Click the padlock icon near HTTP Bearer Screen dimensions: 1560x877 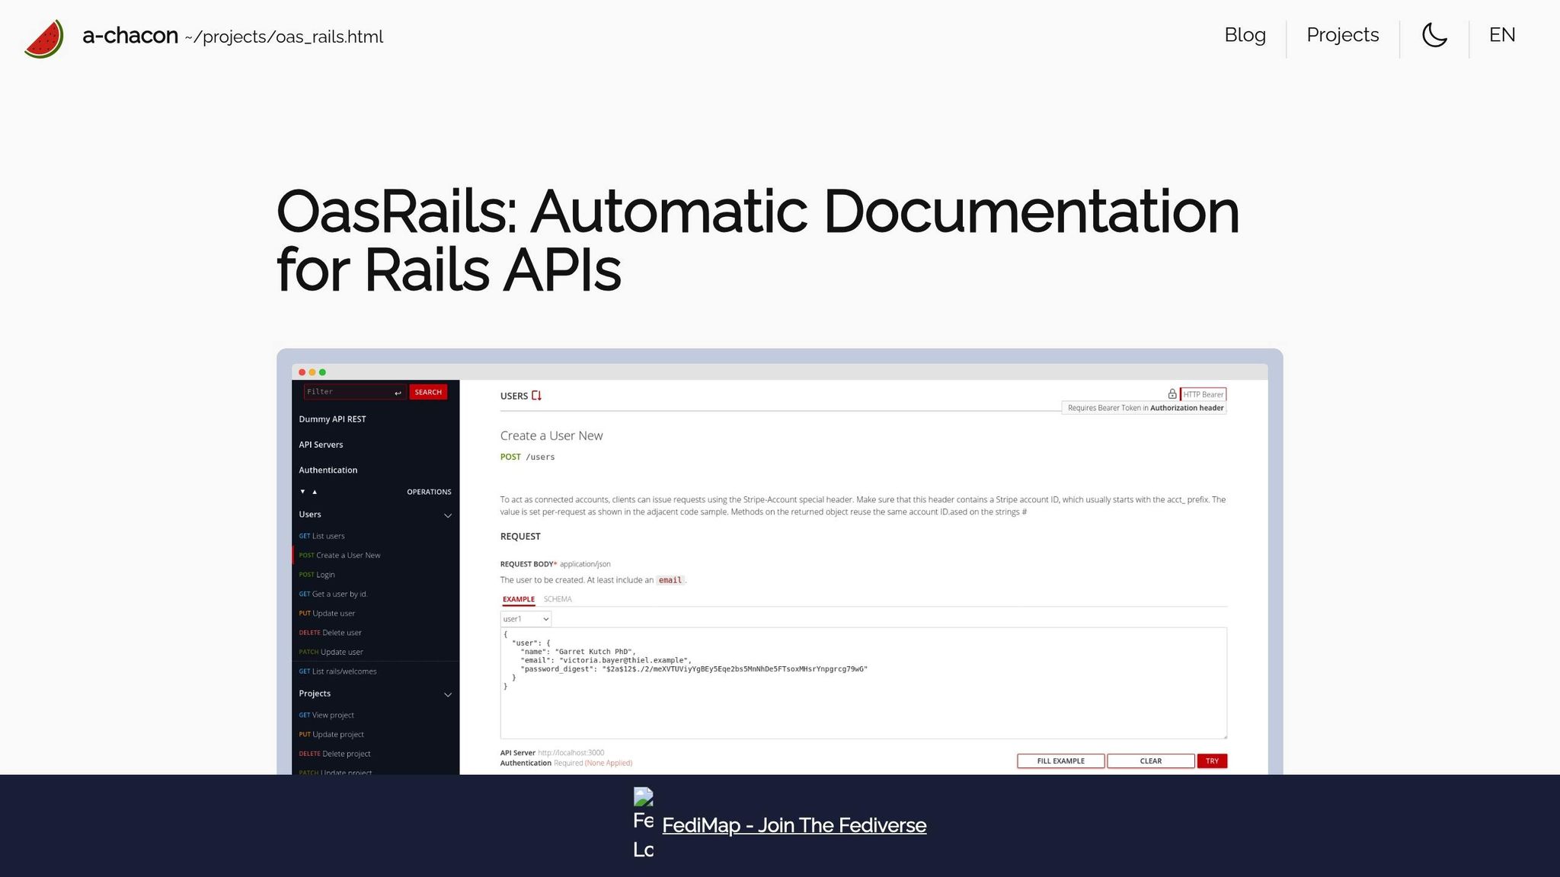click(1172, 394)
